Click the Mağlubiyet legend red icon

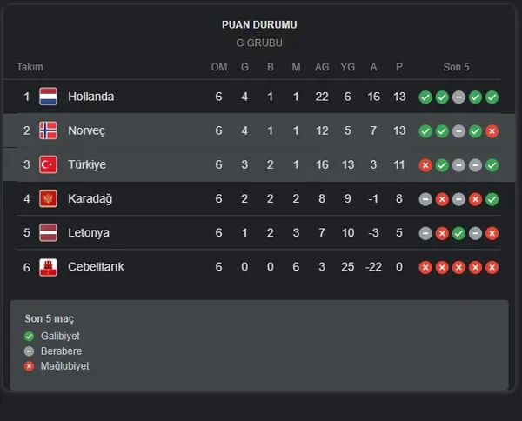point(30,366)
